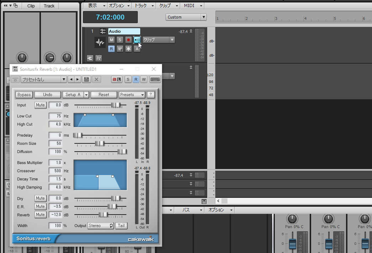Viewport: 372px width, 253px height.
Task: Toggle keyboard pass-through icon in Reverb window
Action: click(155, 79)
